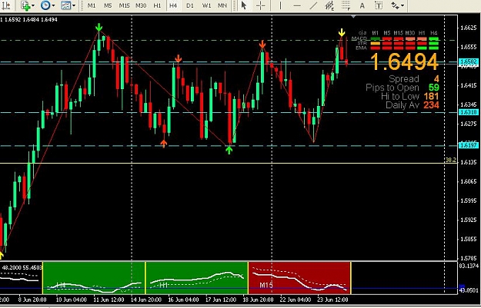Click the cyan 1.6318 price label
This screenshot has width=481, height=308.
(469, 112)
